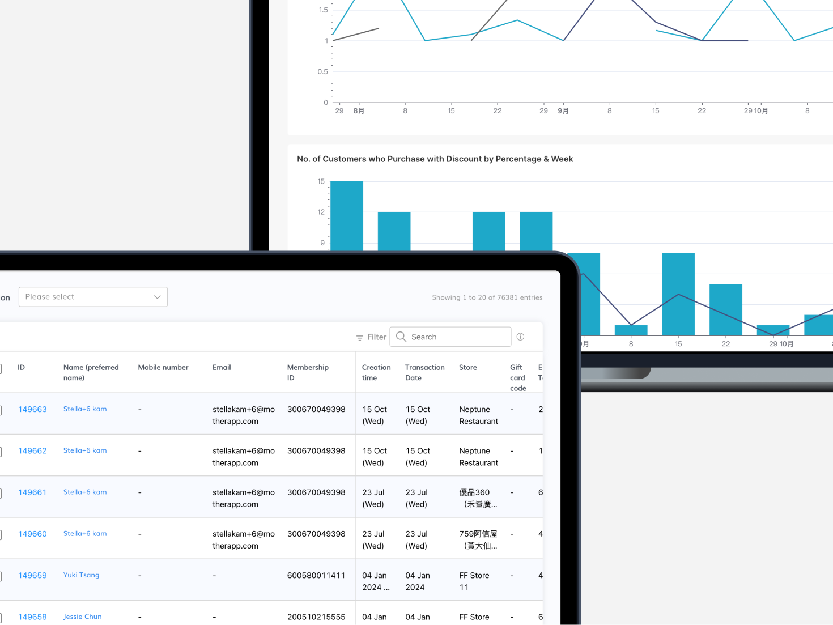Open Jessie Chun's customer profile link
The image size is (833, 625).
tap(83, 617)
